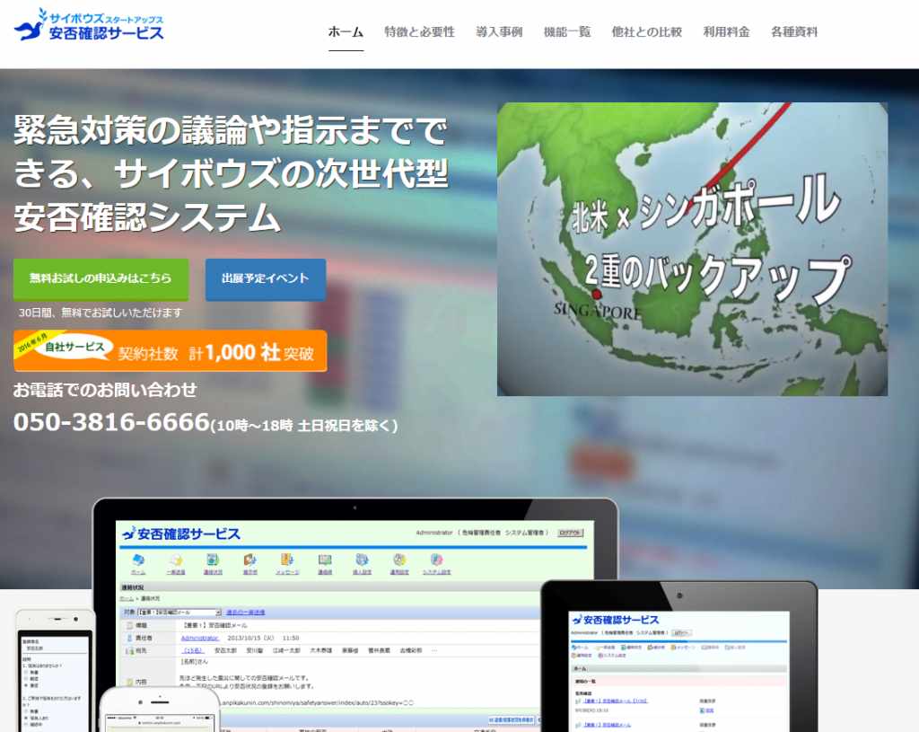Open the ホーム navigation tab
The width and height of the screenshot is (919, 732).
346,32
